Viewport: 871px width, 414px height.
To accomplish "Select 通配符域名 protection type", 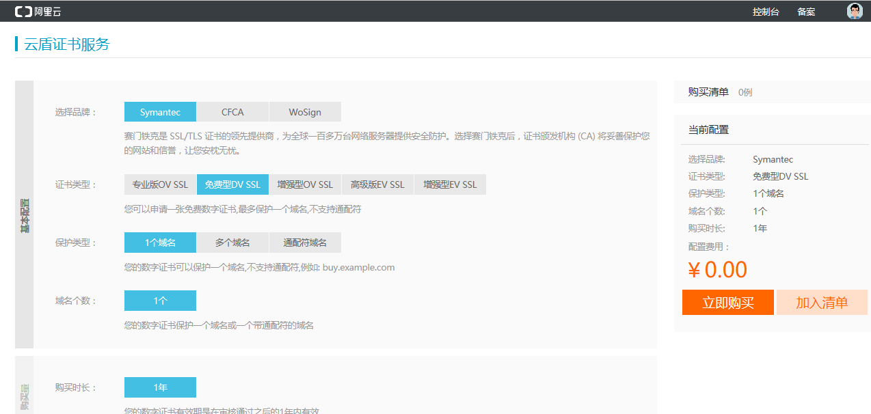I will tap(305, 243).
